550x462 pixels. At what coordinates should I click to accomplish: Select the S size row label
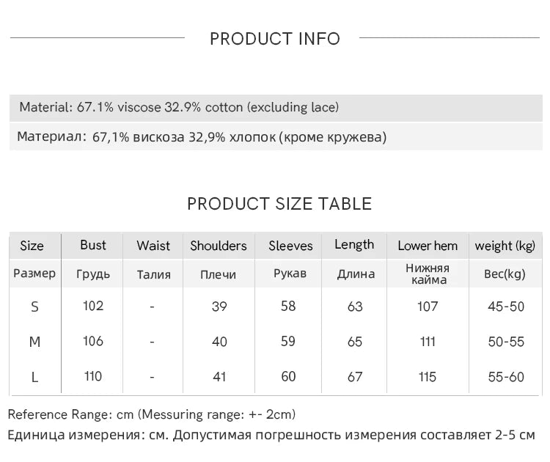click(x=34, y=307)
